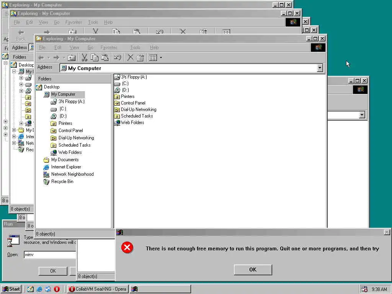This screenshot has width=392, height=294.
Task: Click Web Folders icon in file list
Action: coord(117,122)
